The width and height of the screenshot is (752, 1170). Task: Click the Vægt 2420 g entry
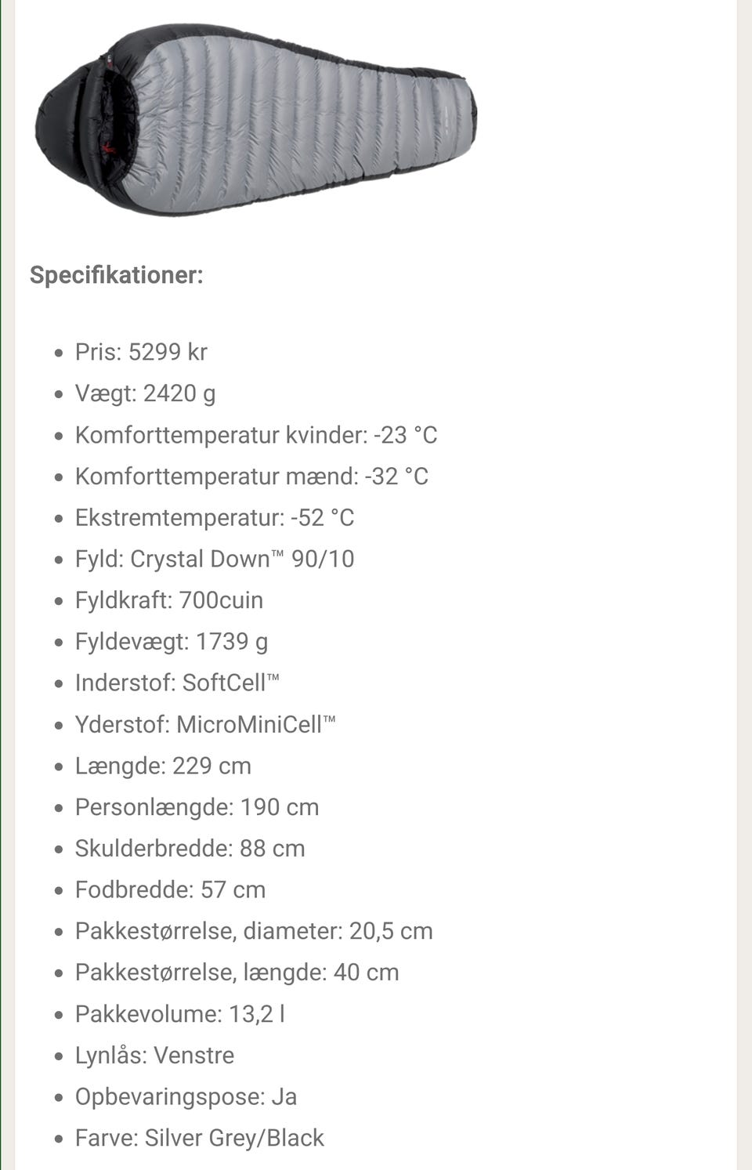145,393
